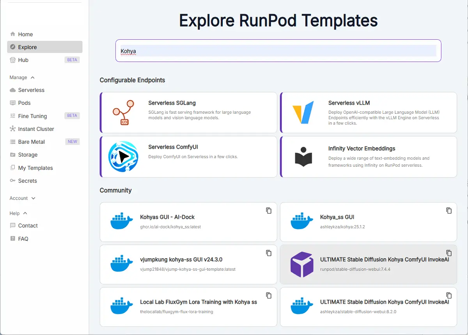
Task: Select Explore in the sidebar
Action: pos(44,47)
